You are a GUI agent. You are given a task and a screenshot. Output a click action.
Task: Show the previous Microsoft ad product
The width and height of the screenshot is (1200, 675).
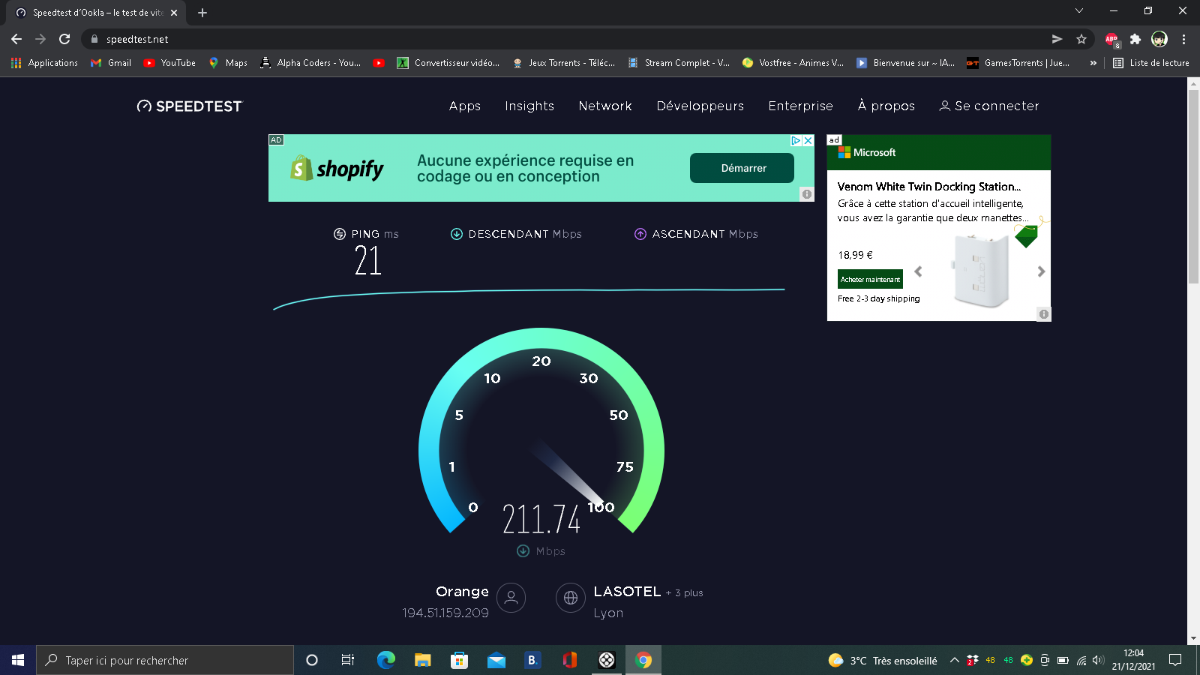(918, 271)
